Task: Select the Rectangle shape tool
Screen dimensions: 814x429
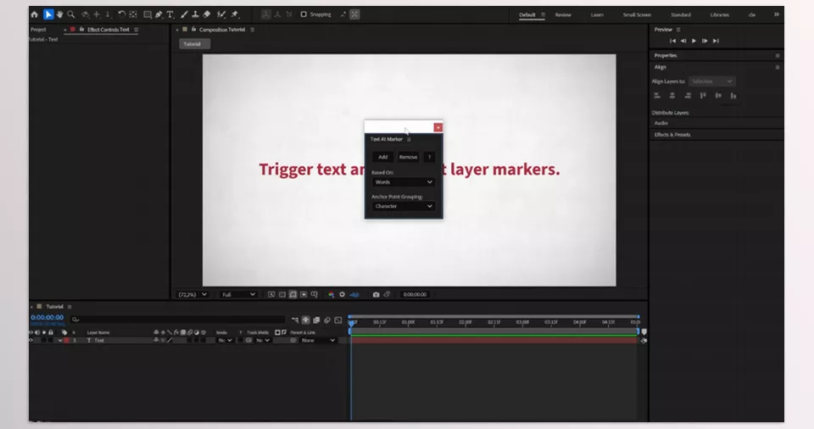Action: (147, 14)
